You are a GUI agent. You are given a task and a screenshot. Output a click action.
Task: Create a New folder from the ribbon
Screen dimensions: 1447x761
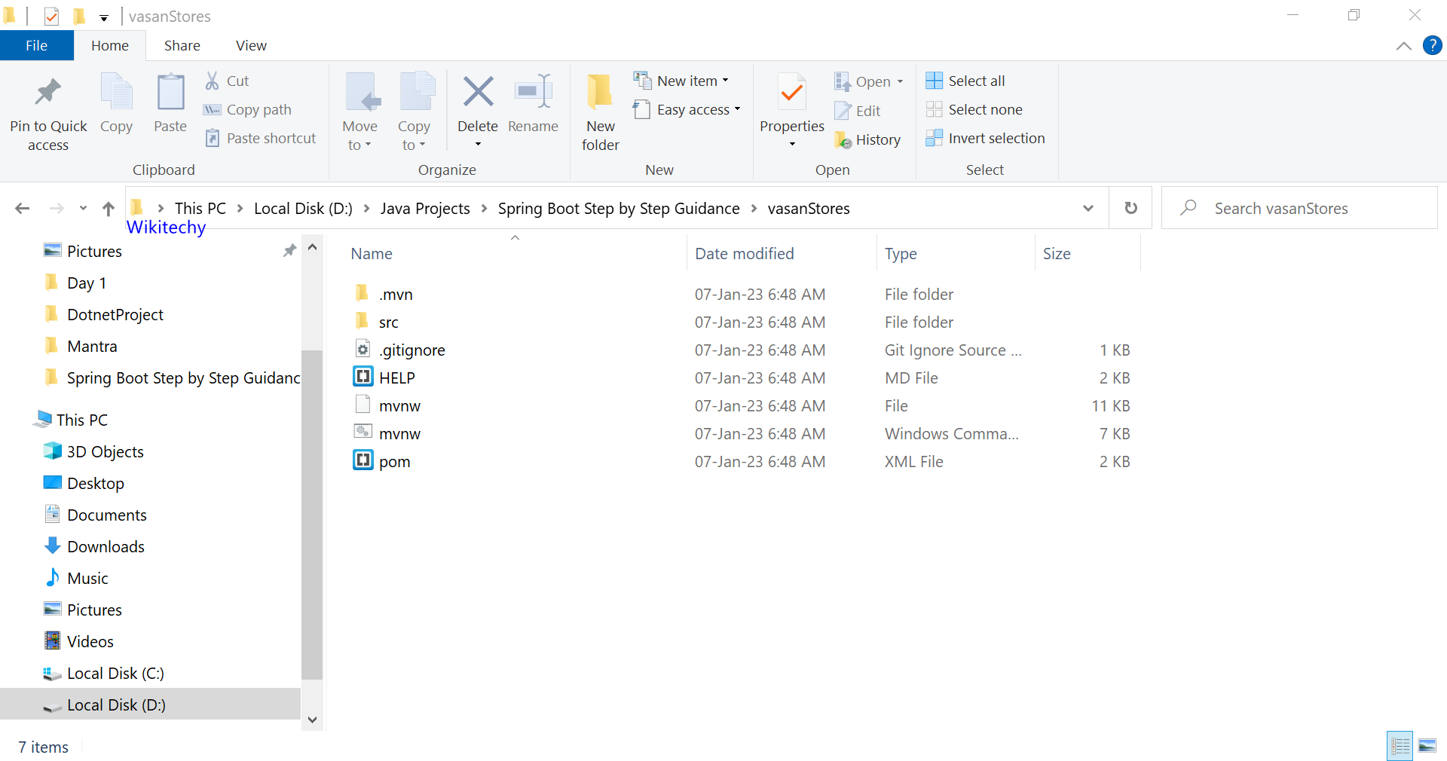point(600,93)
